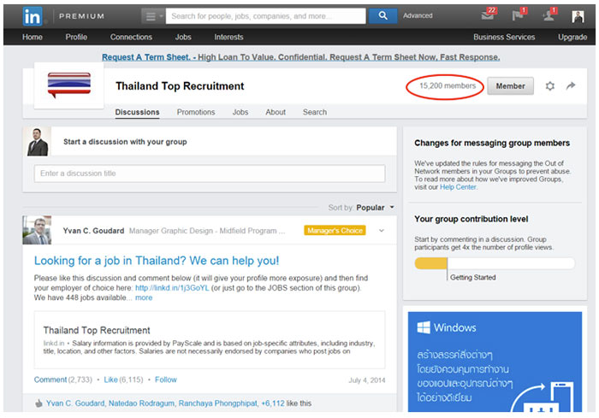599x418 pixels.
Task: Select the Discussions tab
Action: (x=137, y=112)
